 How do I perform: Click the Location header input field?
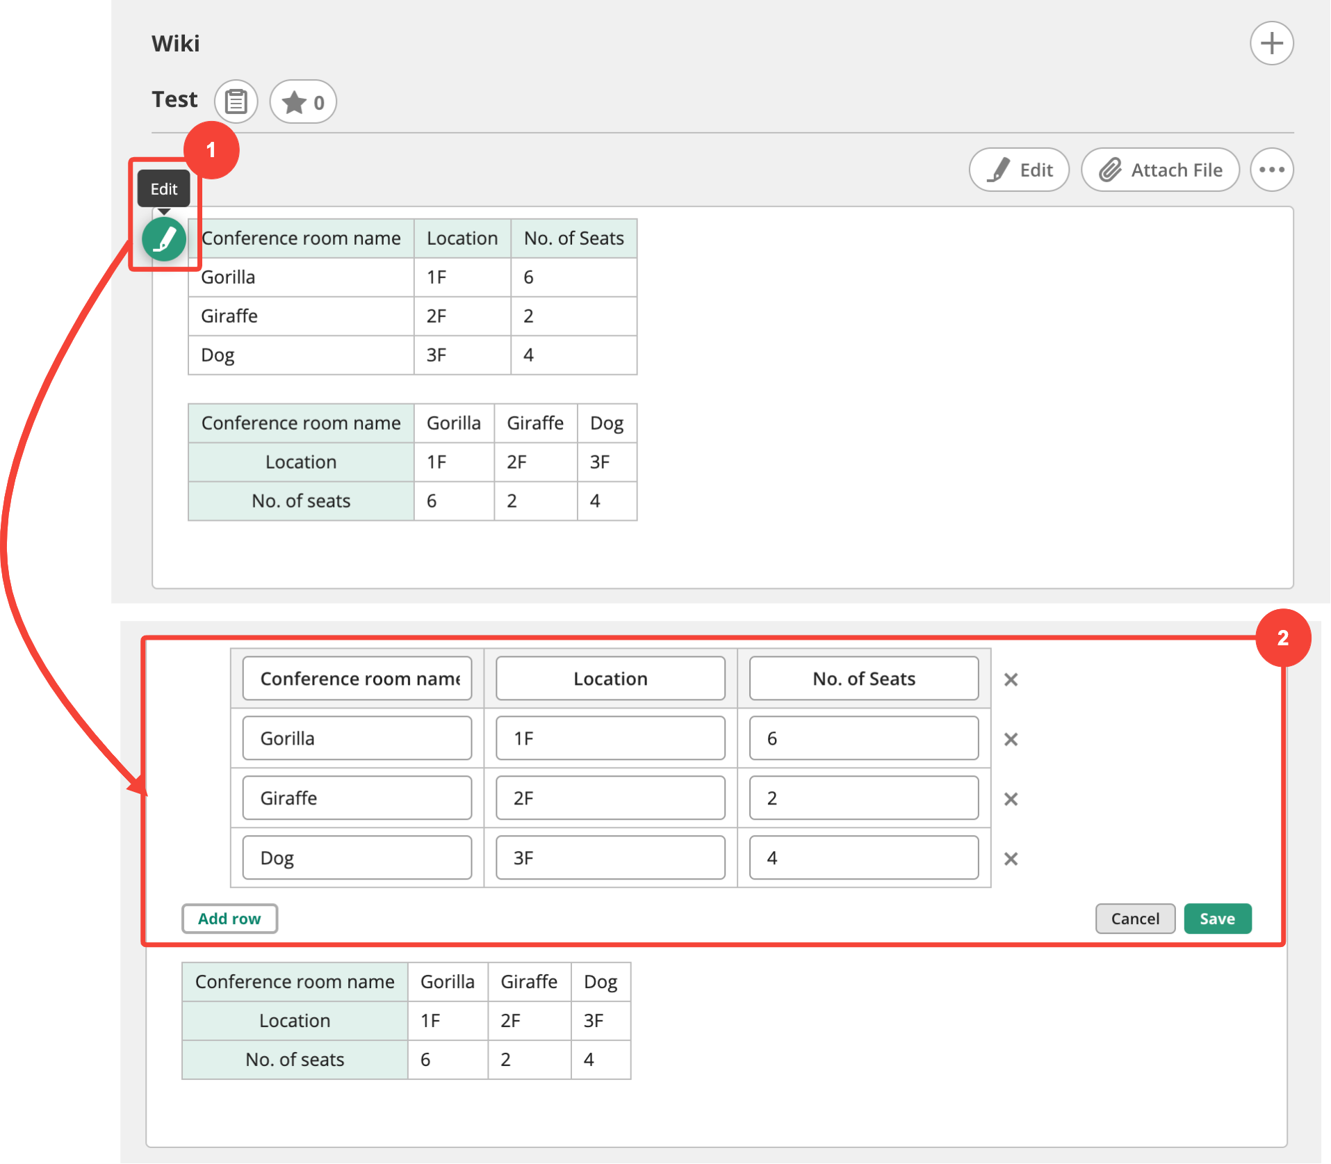[610, 679]
